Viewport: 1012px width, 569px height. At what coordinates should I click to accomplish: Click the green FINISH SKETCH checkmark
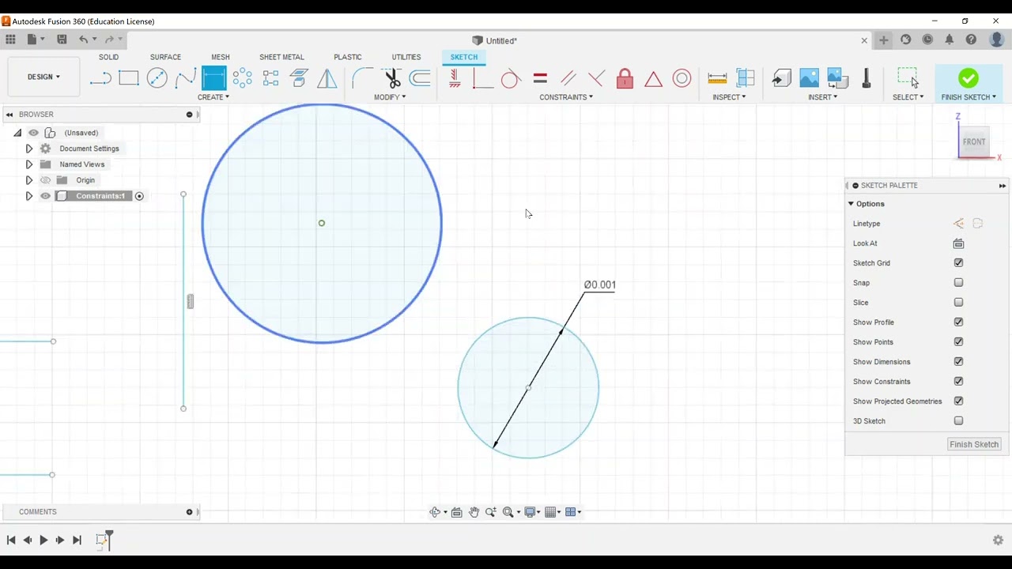pos(969,78)
